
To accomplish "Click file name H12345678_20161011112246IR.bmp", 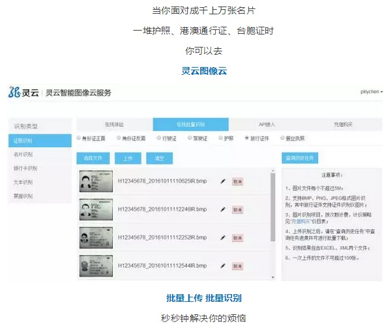I will tap(162, 210).
